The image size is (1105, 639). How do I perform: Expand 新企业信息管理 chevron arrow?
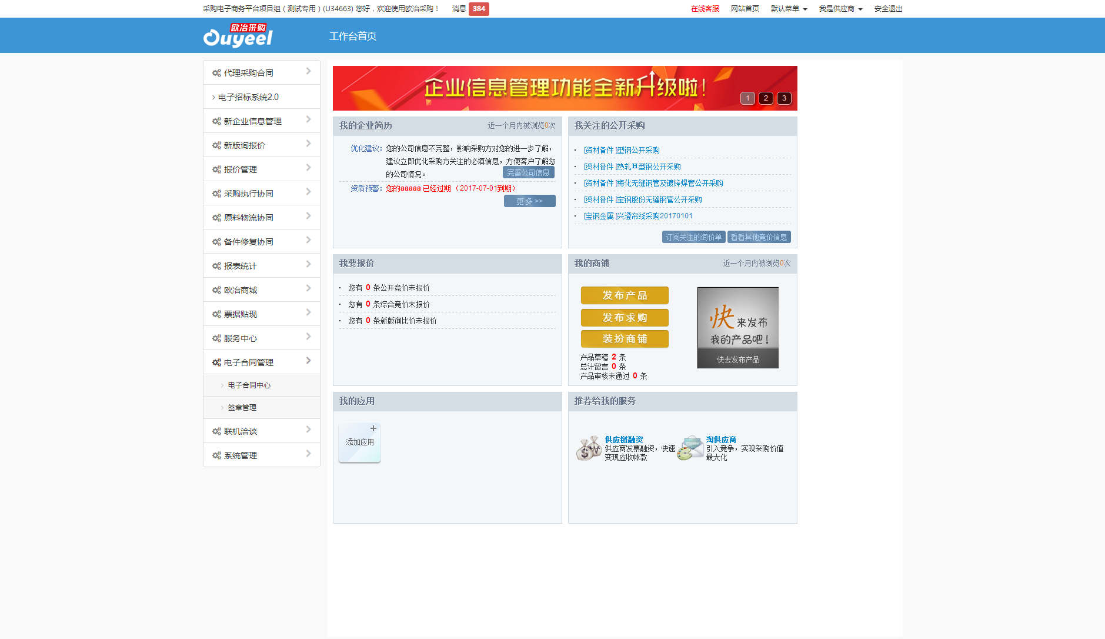(308, 119)
